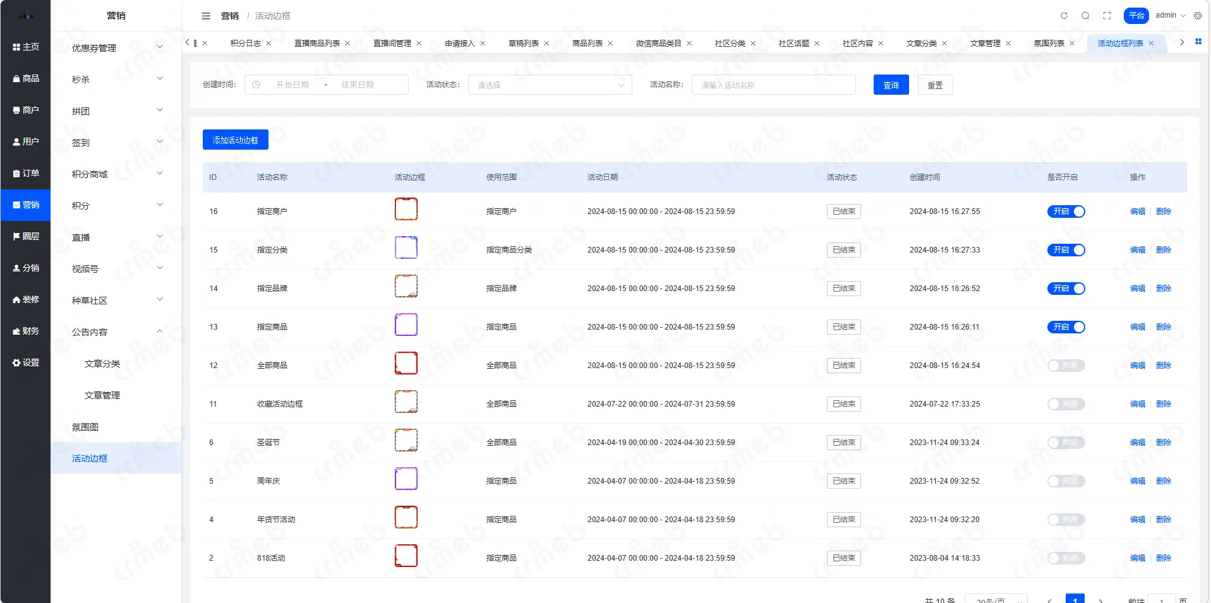Screen dimensions: 1211x603
Task: Open 商品 section in main sidebar
Action: click(26, 78)
